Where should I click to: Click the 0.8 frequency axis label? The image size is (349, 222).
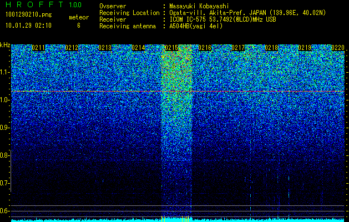pyautogui.click(x=4, y=155)
